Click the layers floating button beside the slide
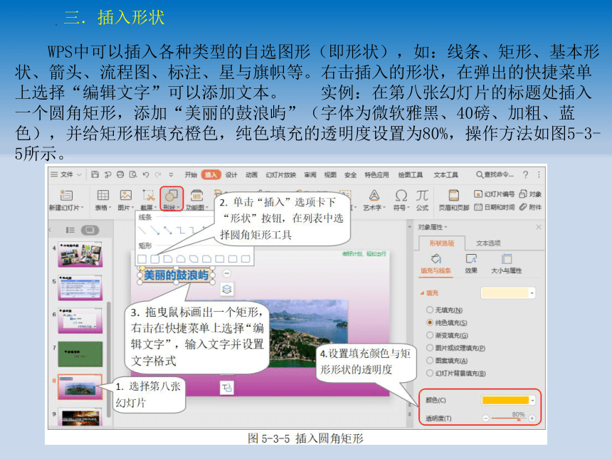This screenshot has height=459, width=612. [x=227, y=289]
